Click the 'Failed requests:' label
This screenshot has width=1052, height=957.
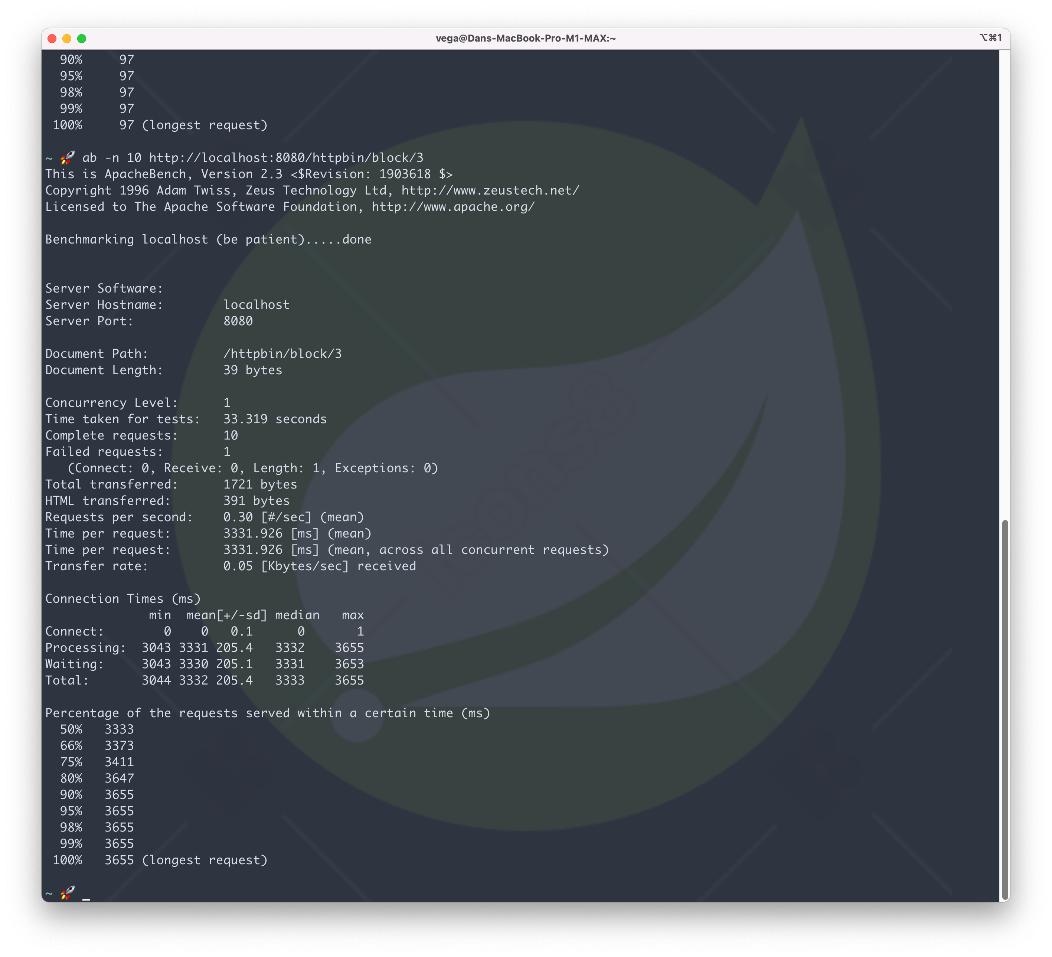click(104, 452)
